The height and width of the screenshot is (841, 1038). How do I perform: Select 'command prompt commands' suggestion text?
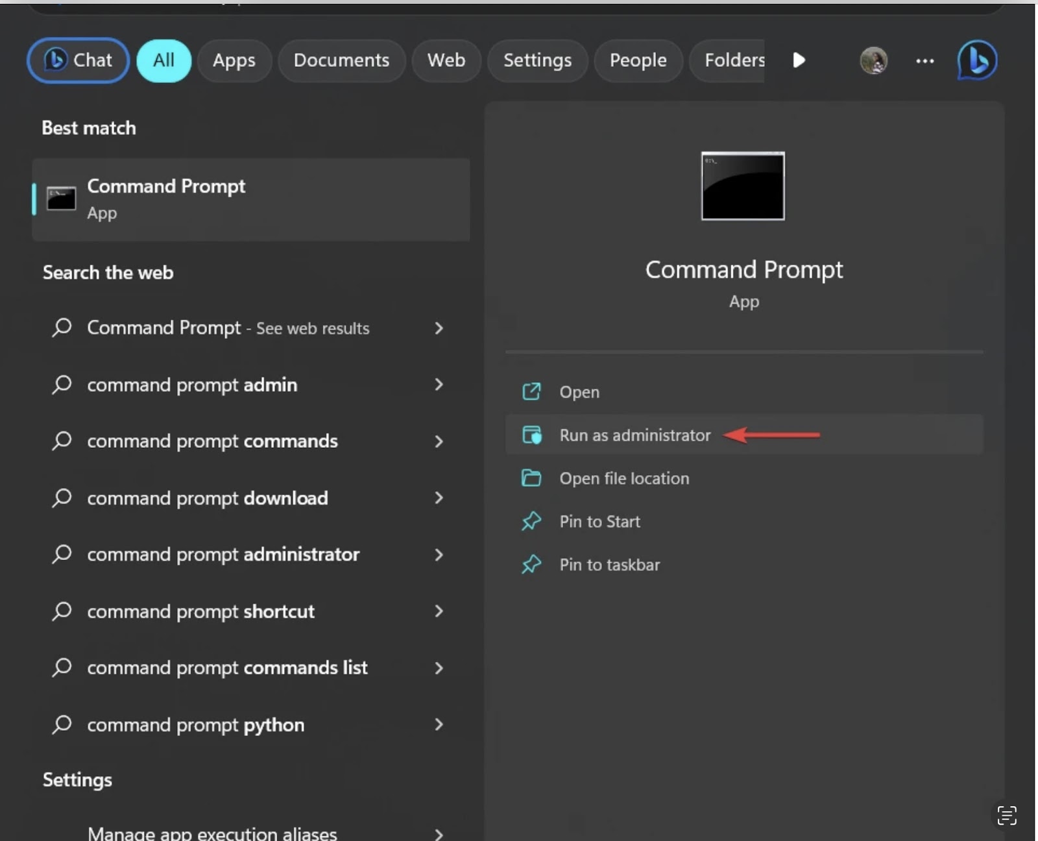tap(212, 441)
